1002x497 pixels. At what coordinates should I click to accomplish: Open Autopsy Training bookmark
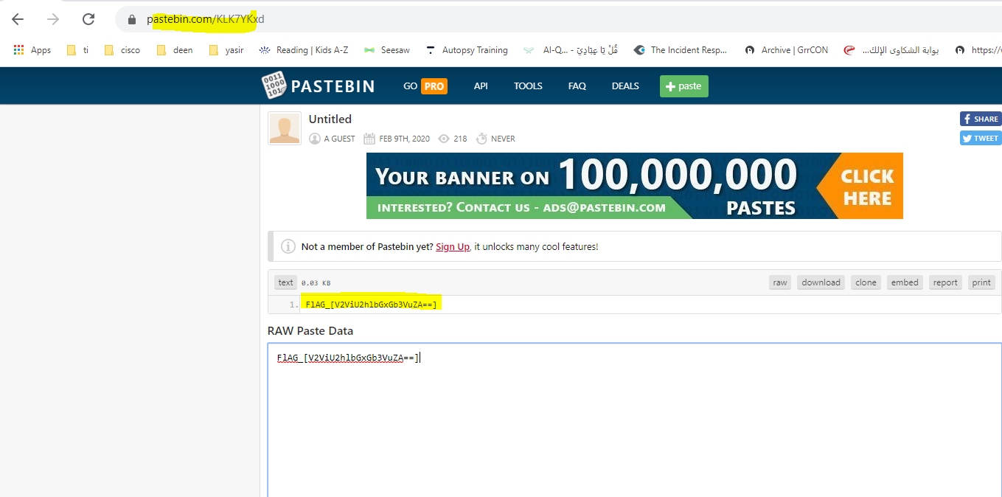click(467, 50)
